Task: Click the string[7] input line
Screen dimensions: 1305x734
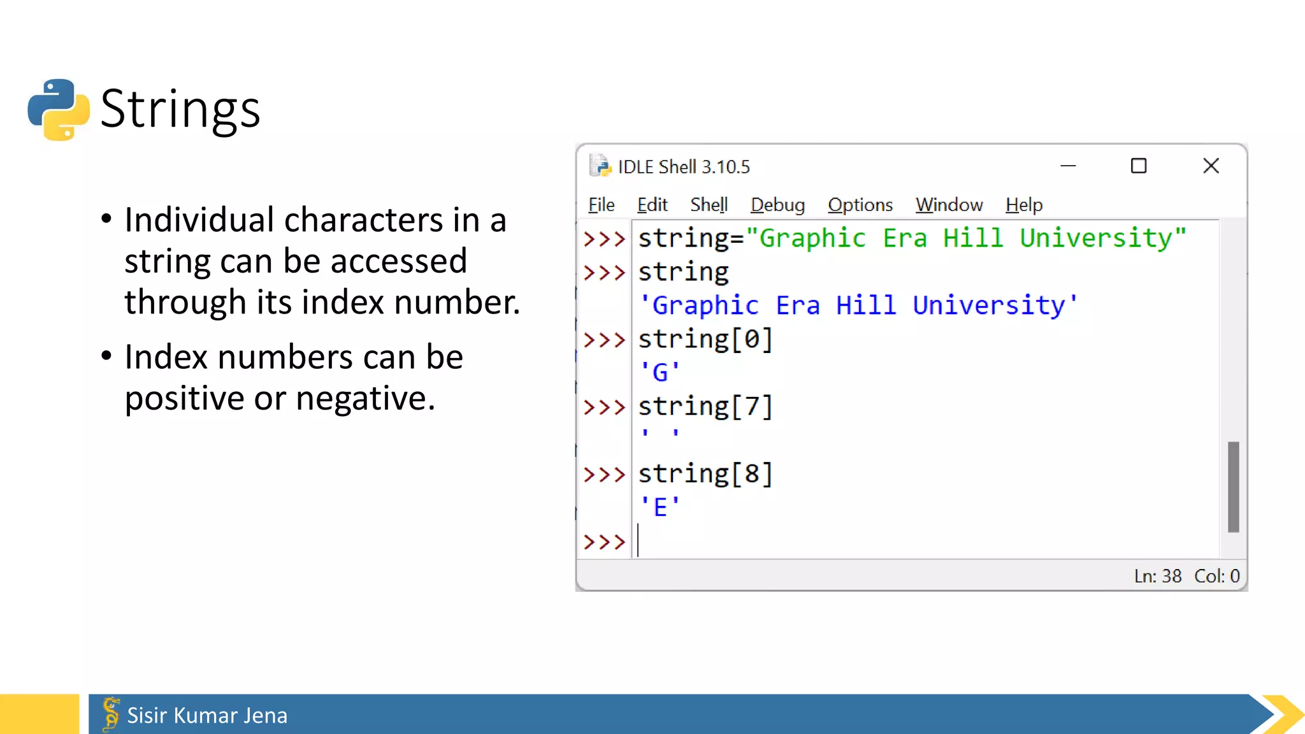Action: pyautogui.click(x=705, y=407)
